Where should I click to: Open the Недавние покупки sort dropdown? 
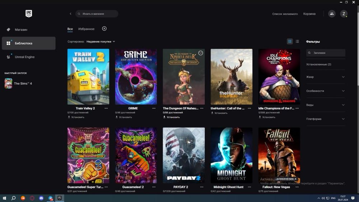pyautogui.click(x=101, y=42)
